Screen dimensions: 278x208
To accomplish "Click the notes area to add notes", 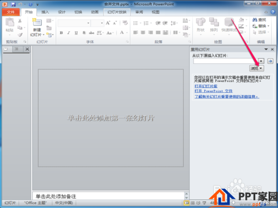I will [x=108, y=196].
